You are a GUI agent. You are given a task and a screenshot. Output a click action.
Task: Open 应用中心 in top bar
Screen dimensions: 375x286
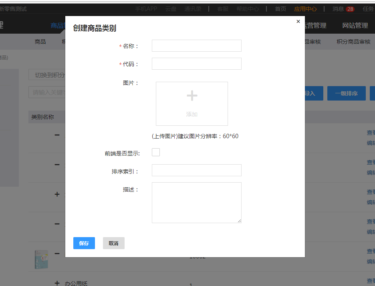305,9
